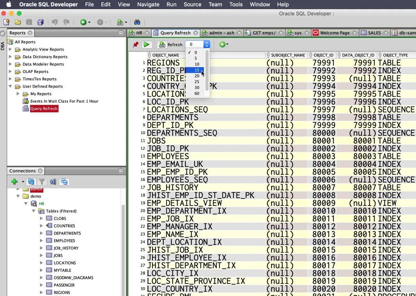Run the report with green play button

(146, 44)
